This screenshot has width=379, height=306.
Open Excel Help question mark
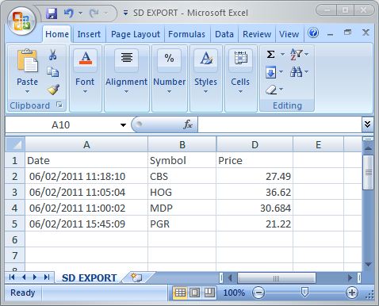click(x=313, y=33)
